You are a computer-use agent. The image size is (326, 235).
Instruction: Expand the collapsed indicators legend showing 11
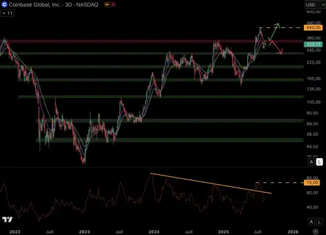click(7, 13)
